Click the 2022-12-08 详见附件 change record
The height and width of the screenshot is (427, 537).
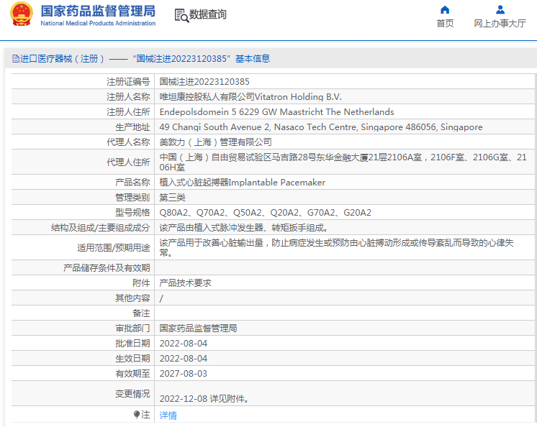pos(204,399)
